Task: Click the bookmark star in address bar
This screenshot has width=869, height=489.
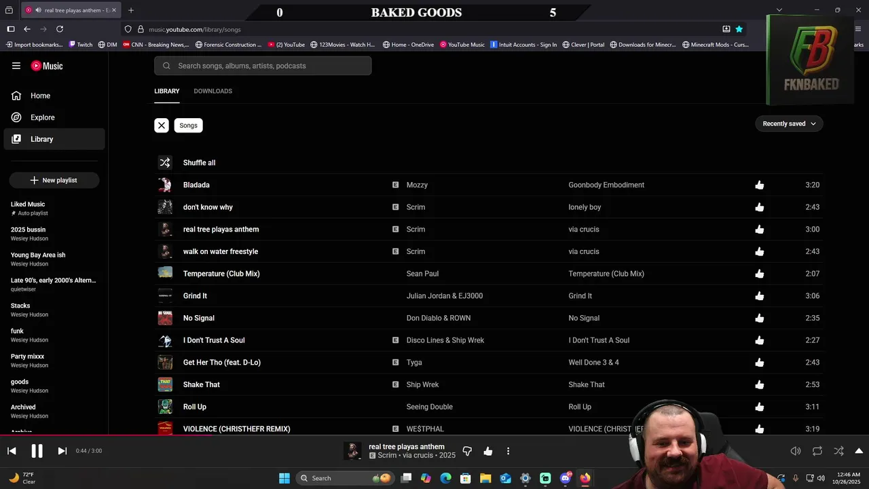Action: coord(739,29)
